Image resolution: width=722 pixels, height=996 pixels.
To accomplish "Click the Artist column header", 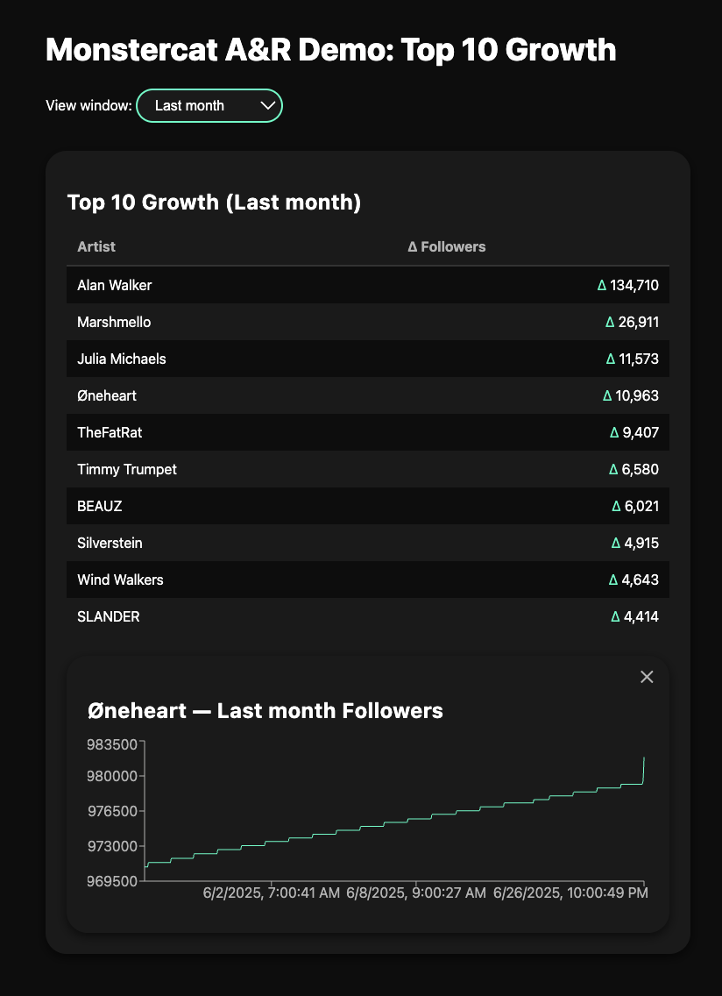I will (x=96, y=246).
